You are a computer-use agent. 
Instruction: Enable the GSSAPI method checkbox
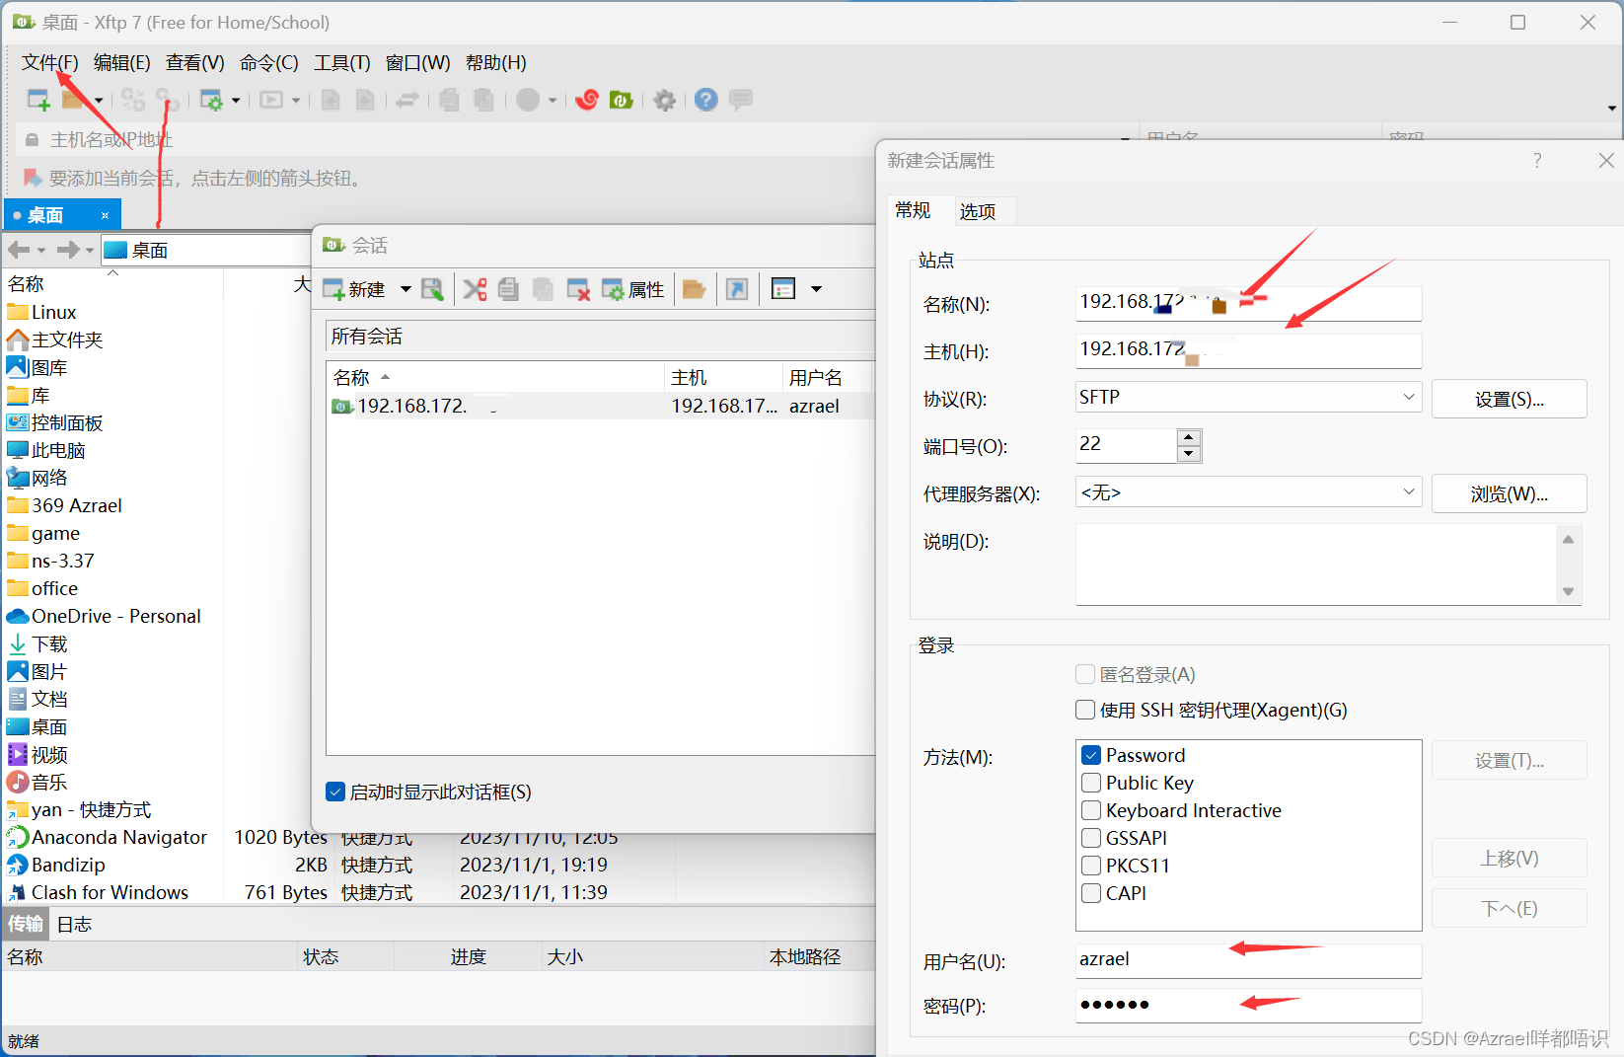1091,838
